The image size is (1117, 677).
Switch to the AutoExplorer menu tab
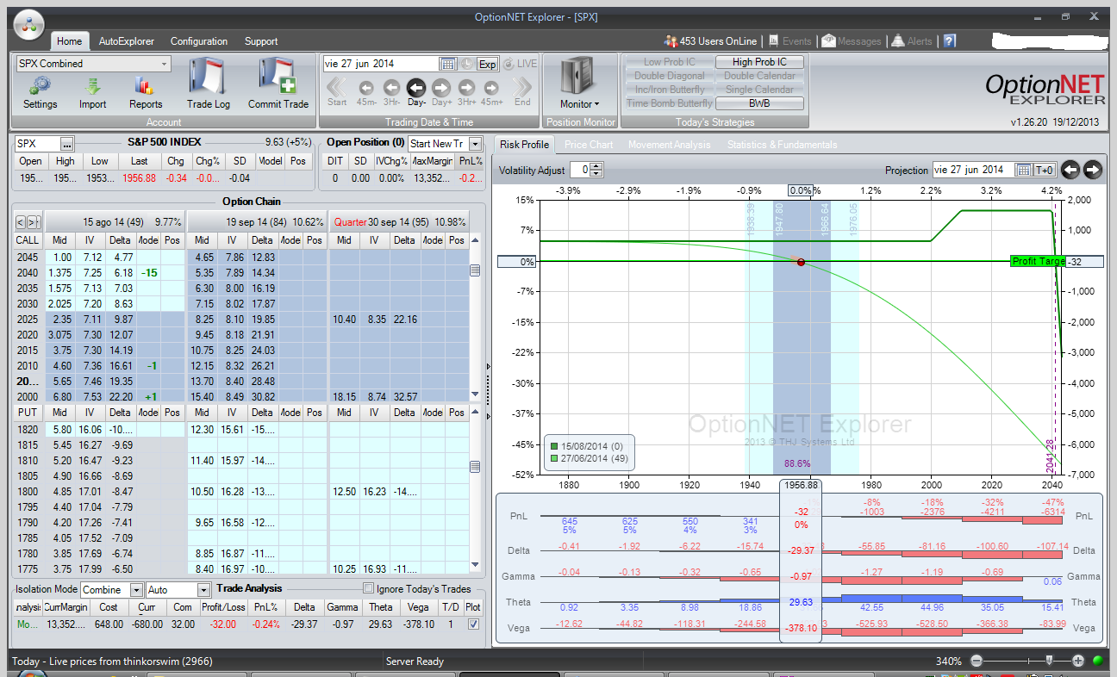(126, 41)
